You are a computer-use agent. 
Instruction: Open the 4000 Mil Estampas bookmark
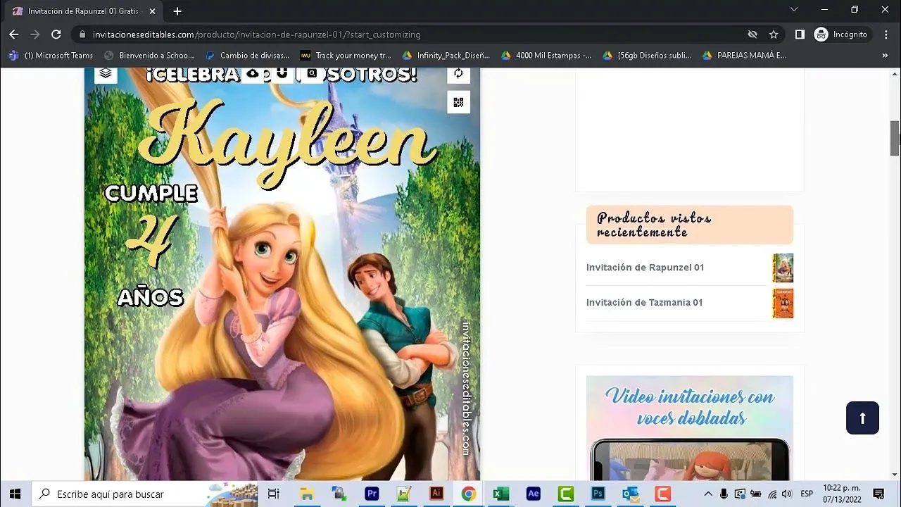[x=546, y=55]
